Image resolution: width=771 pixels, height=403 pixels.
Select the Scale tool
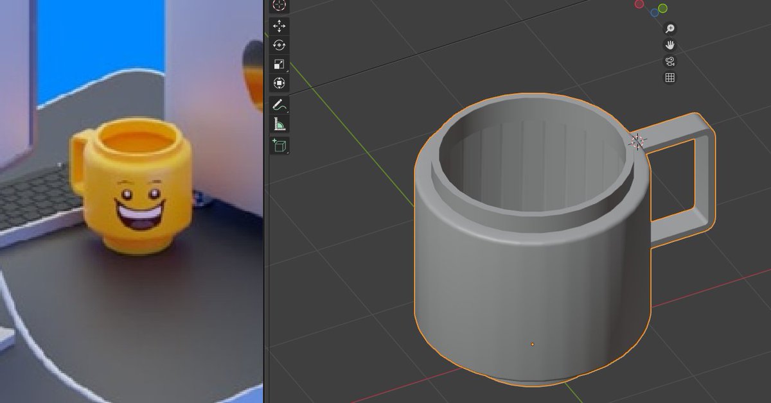pos(279,64)
